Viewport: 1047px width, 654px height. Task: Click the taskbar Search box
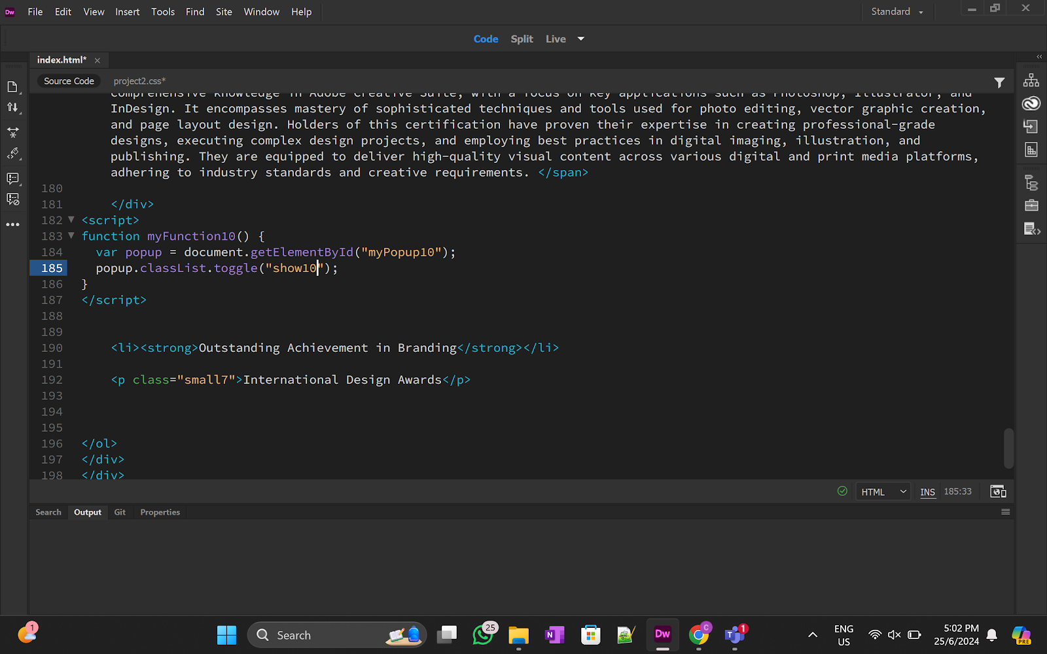point(337,635)
